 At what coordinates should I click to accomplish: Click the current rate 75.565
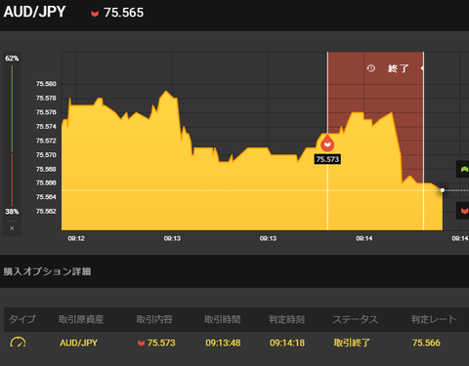[123, 13]
